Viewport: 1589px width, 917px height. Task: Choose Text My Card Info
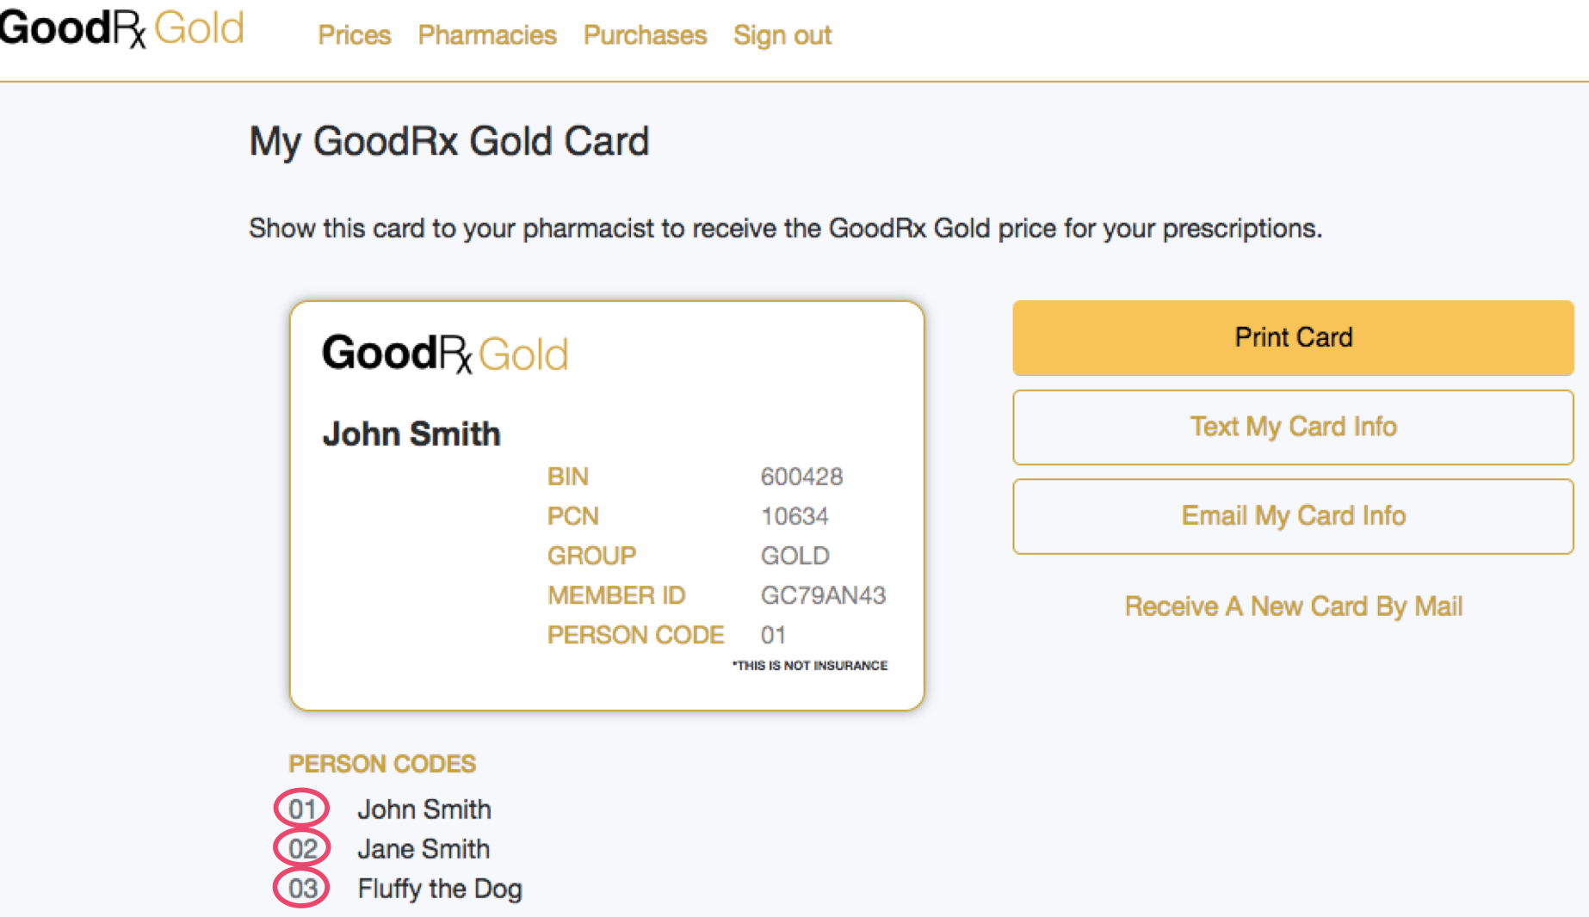[1293, 427]
